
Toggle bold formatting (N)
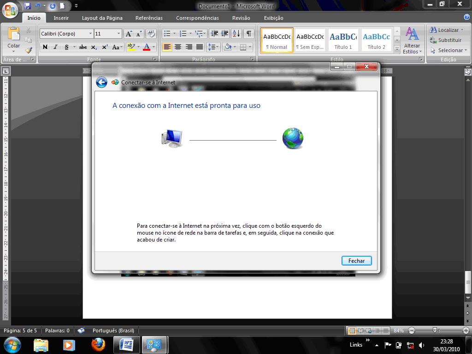tap(45, 47)
